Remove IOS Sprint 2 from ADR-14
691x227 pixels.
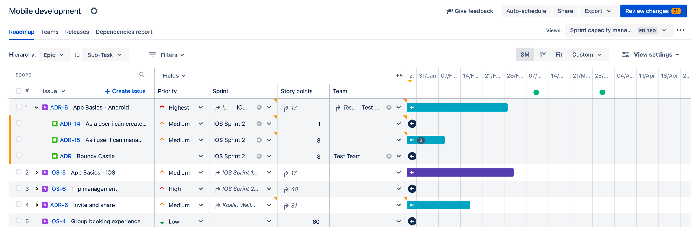point(259,124)
